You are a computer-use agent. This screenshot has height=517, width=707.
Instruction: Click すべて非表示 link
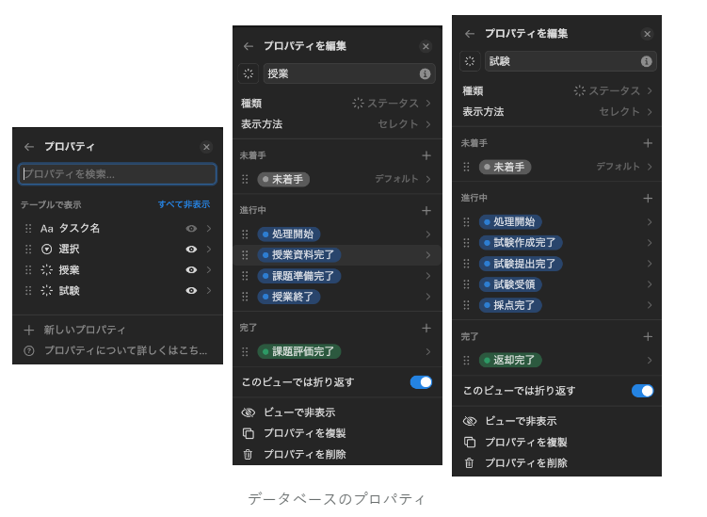(184, 204)
